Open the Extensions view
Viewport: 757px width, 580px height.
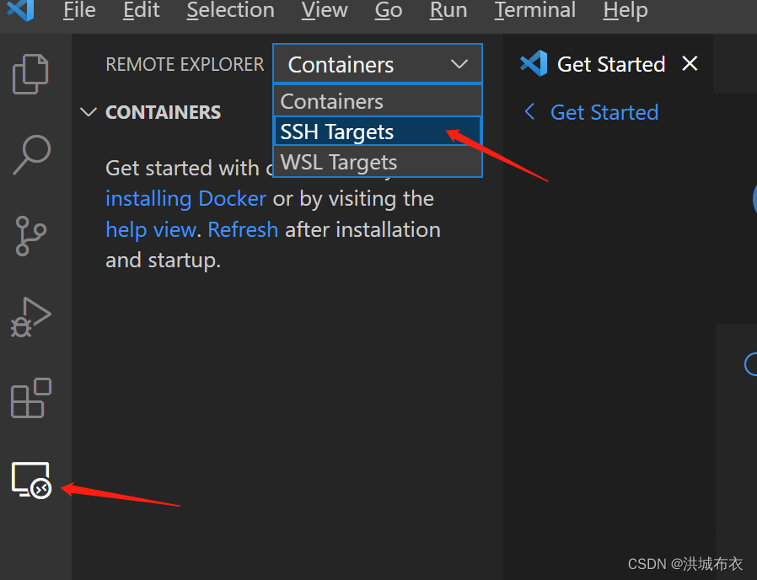click(31, 398)
